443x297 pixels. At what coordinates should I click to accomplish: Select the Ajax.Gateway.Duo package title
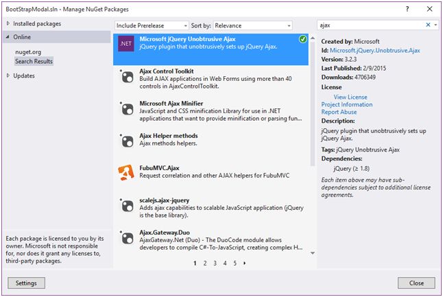click(165, 233)
